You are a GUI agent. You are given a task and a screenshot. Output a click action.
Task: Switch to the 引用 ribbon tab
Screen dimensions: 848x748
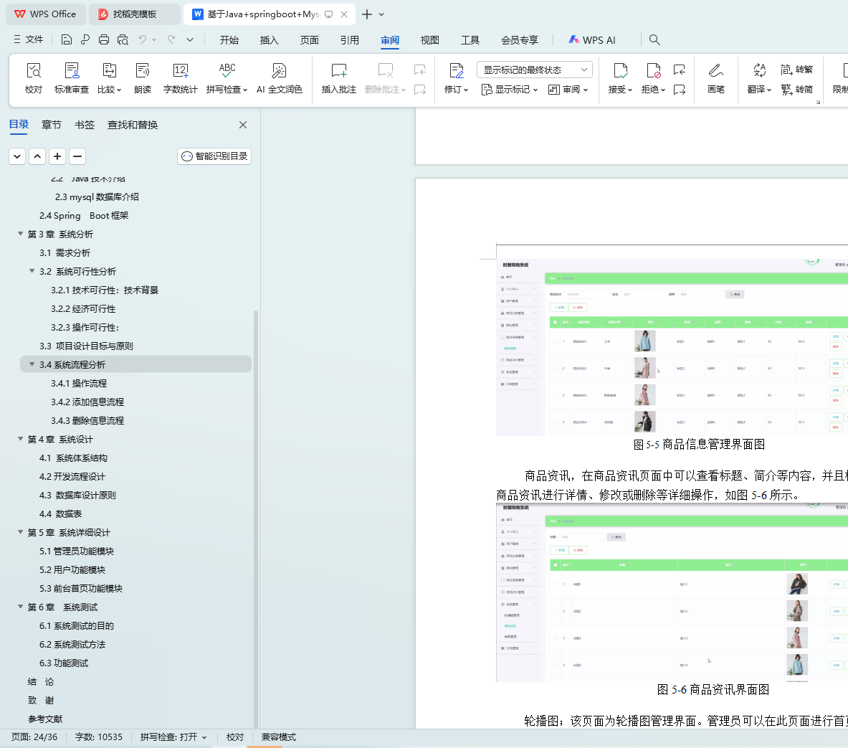[x=349, y=40]
